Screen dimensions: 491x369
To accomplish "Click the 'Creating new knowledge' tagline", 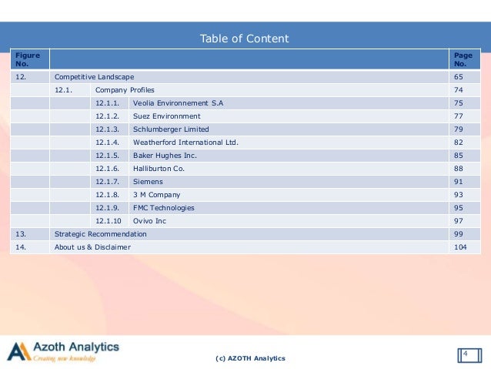I will 64,358.
